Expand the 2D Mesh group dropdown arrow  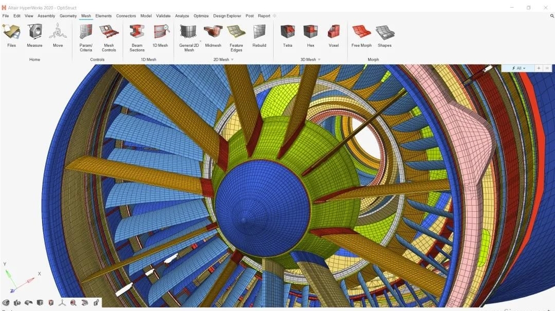tap(232, 60)
